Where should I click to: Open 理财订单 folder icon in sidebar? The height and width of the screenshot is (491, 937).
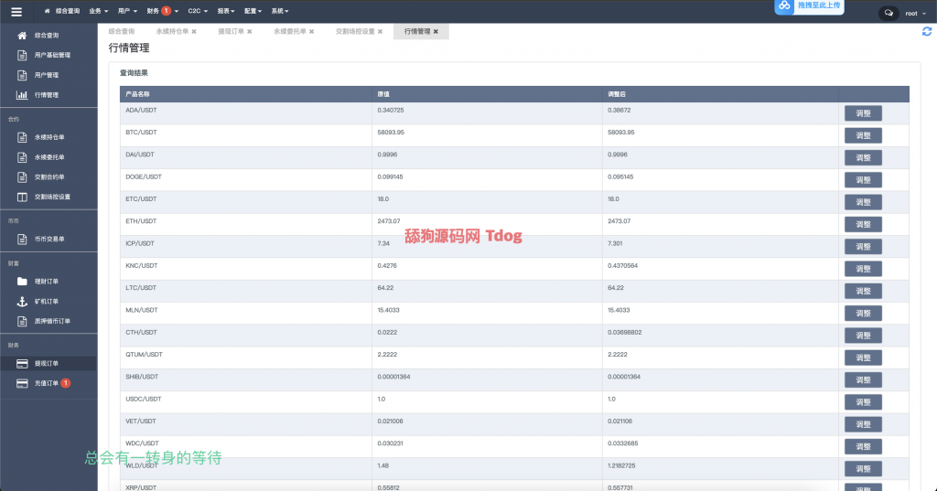click(x=22, y=281)
